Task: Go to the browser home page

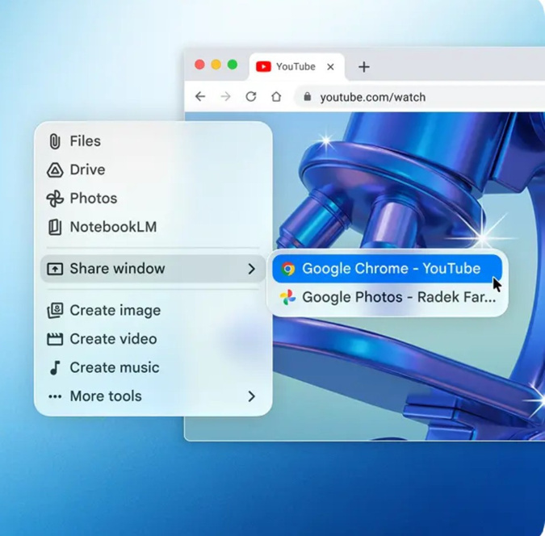Action: [276, 97]
